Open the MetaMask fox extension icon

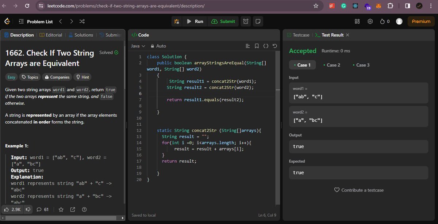click(x=379, y=6)
